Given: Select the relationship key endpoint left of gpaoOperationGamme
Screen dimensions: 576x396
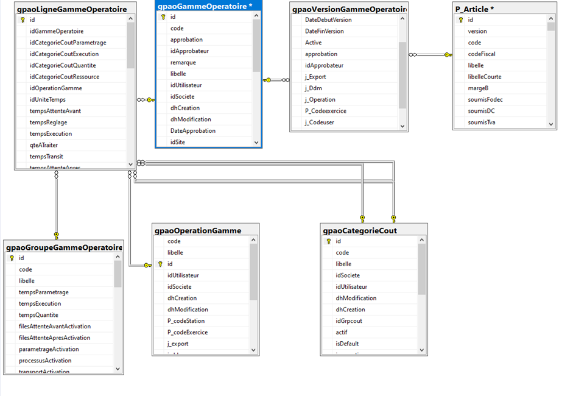Looking at the screenshot, I should [x=147, y=264].
